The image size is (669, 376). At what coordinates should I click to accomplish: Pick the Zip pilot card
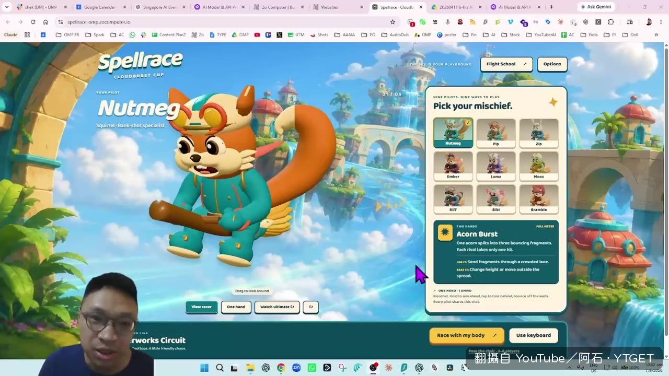click(539, 133)
